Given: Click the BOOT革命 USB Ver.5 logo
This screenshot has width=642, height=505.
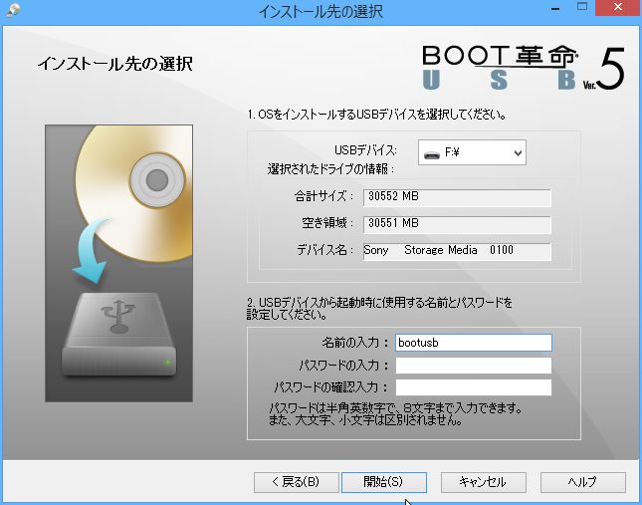Looking at the screenshot, I should [x=524, y=68].
